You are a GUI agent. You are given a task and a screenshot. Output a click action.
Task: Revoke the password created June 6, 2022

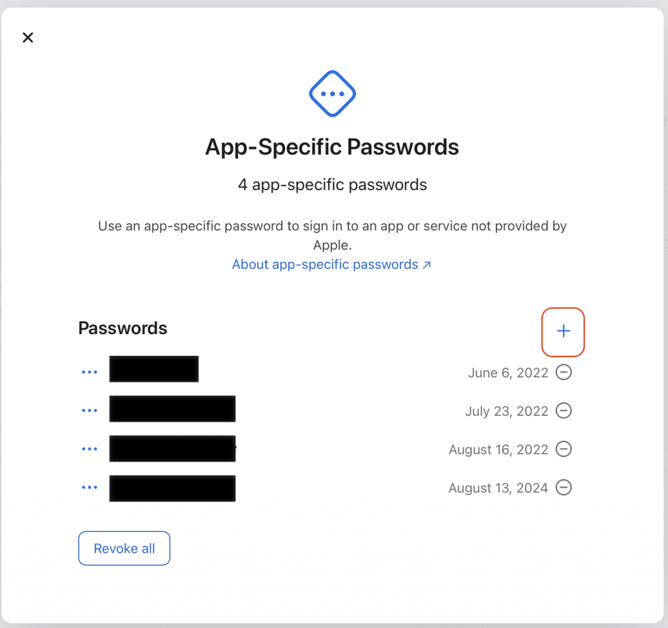click(x=564, y=372)
